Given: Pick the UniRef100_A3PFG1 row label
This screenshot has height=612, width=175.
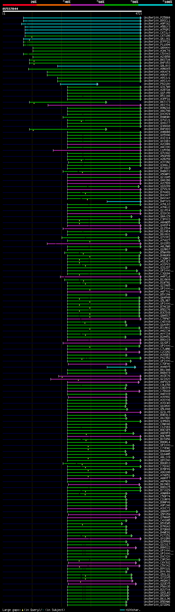Looking at the screenshot, I should pyautogui.click(x=157, y=99).
